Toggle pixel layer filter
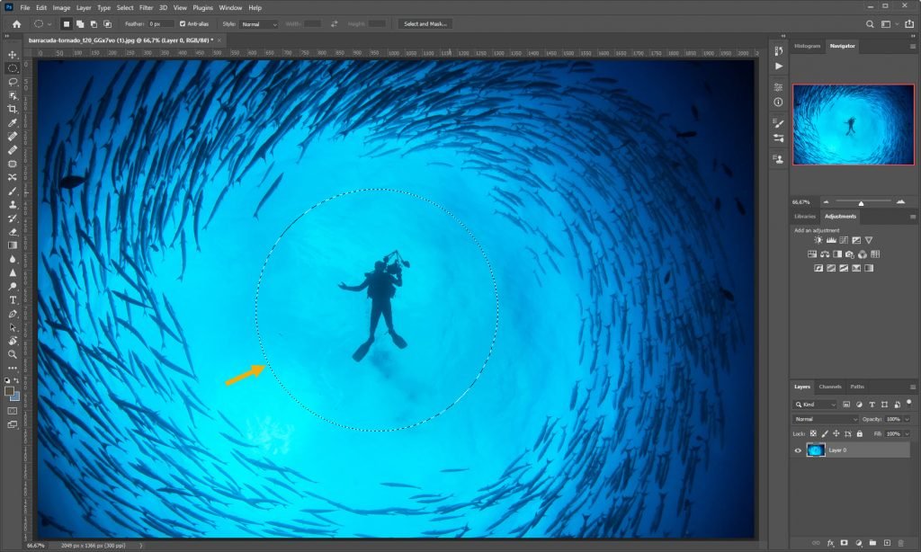 coord(846,405)
